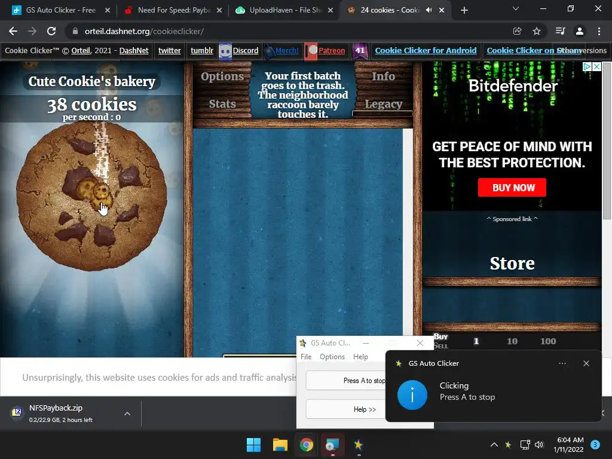Click the purple 41 badge icon

pyautogui.click(x=360, y=51)
